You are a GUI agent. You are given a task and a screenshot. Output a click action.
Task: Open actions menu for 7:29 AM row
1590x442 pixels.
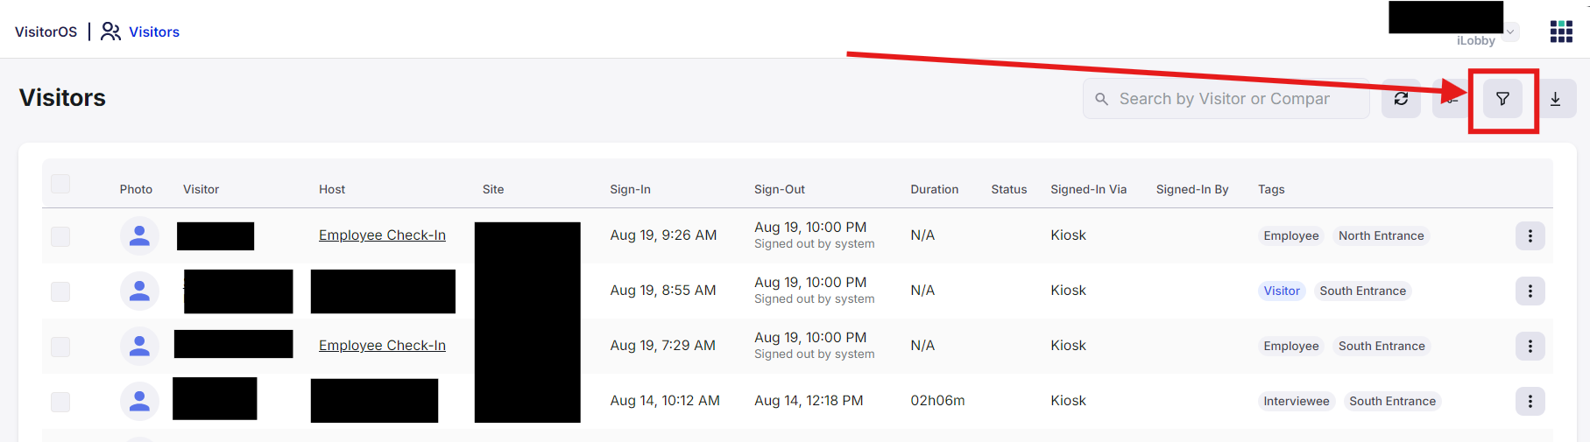1530,346
